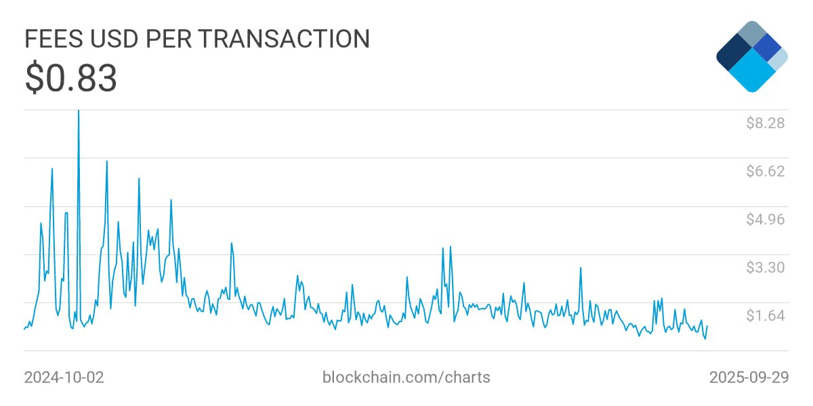Viewport: 813px width, 406px height.
Task: Click the final data point of the line
Action: [707, 326]
